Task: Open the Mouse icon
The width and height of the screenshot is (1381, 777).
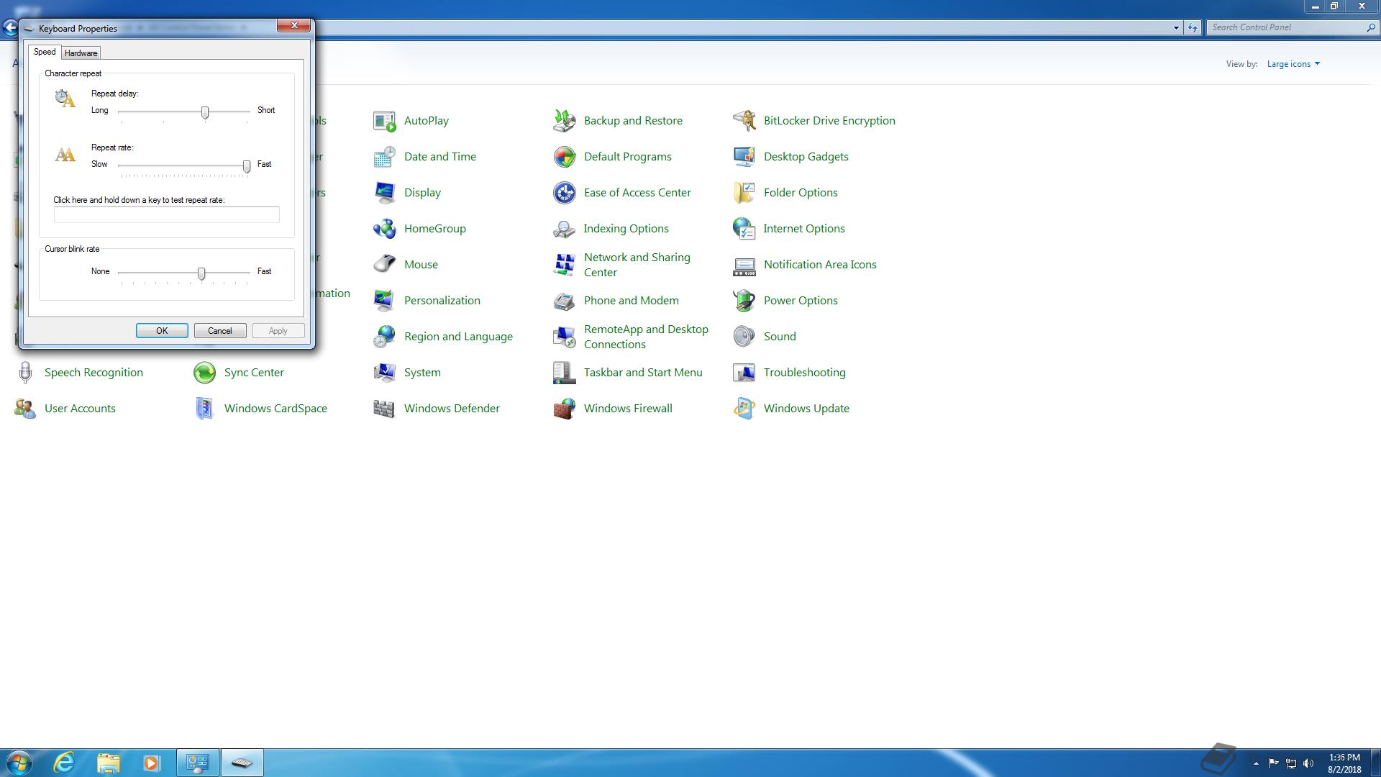Action: click(x=384, y=265)
